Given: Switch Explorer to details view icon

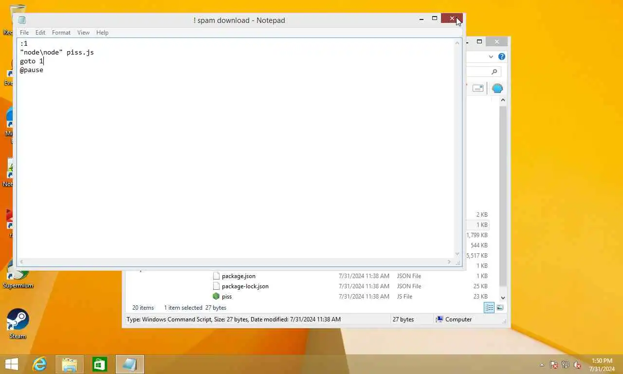Looking at the screenshot, I should [489, 307].
